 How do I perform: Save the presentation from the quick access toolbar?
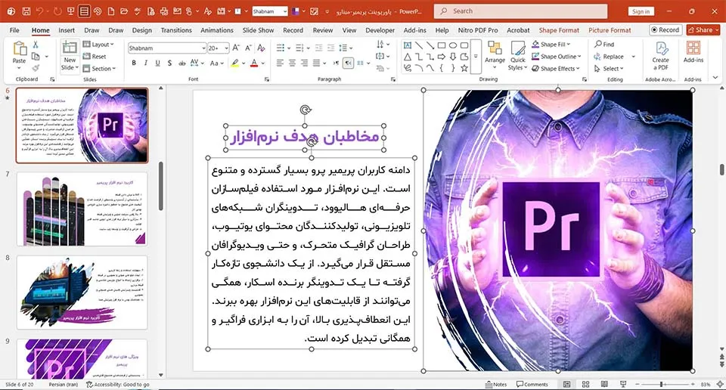(x=26, y=11)
